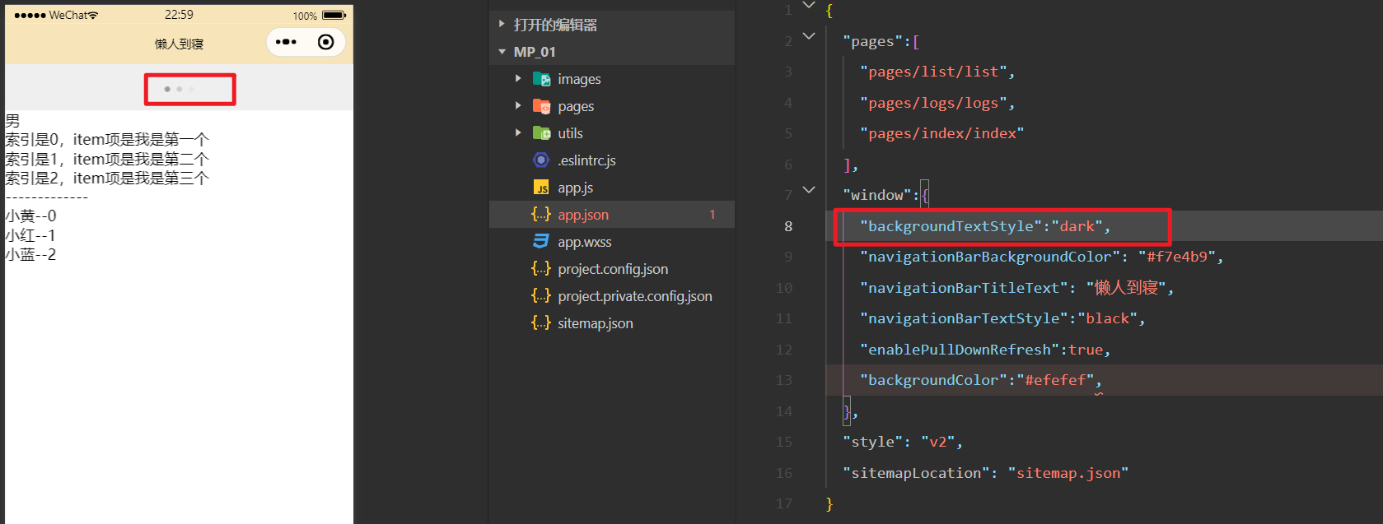Click the project.config.json braces icon

tap(541, 269)
